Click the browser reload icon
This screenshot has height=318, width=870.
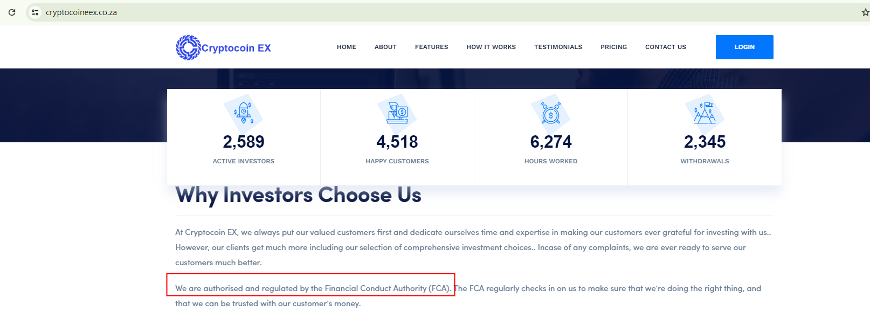click(12, 12)
